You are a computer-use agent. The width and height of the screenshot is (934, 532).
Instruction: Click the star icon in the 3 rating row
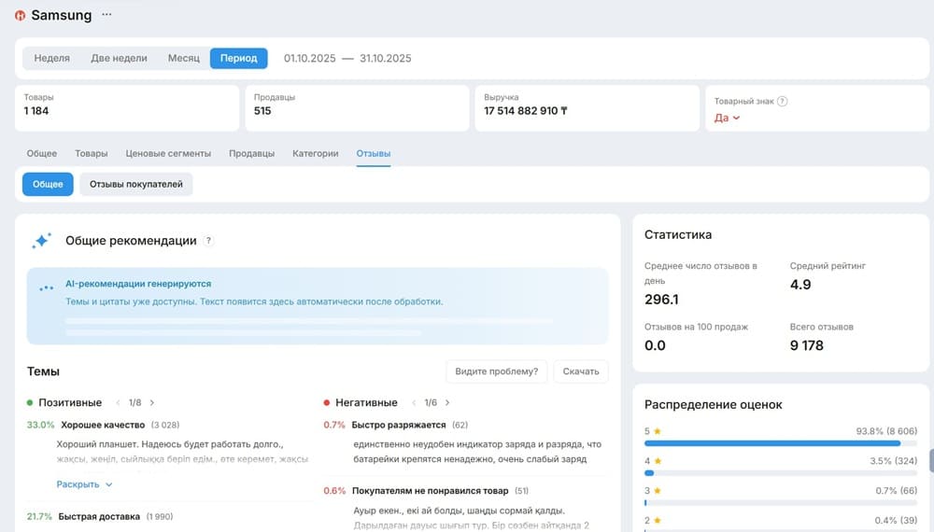658,491
